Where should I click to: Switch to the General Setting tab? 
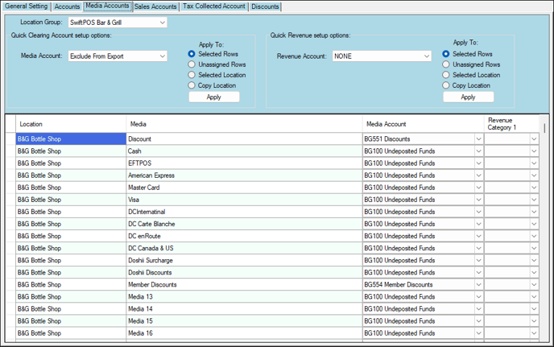tap(27, 6)
